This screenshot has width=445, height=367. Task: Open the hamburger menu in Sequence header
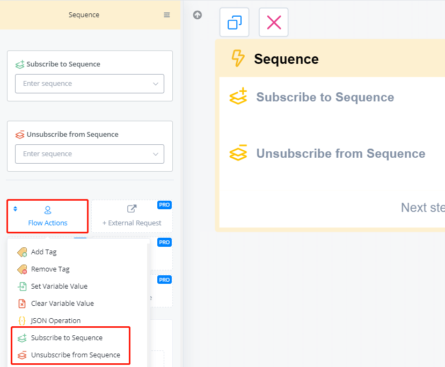tap(167, 15)
